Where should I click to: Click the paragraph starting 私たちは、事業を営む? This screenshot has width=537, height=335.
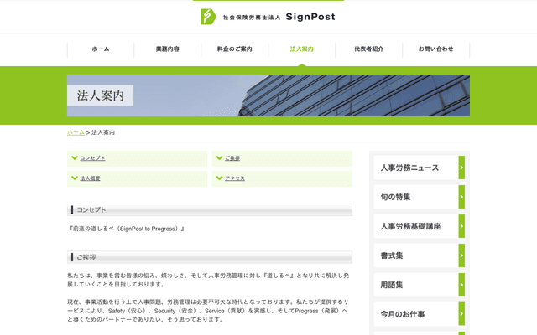tap(208, 280)
